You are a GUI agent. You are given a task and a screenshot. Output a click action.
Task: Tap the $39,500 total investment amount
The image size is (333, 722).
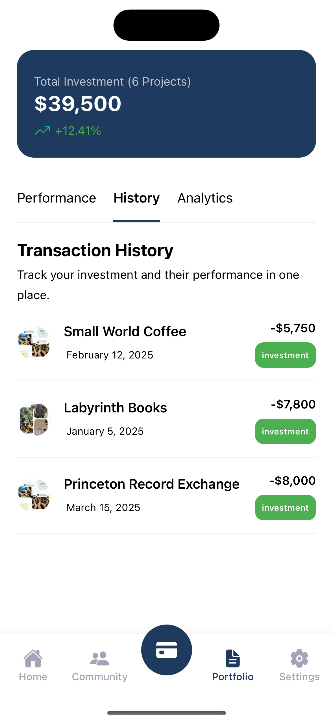tap(78, 104)
